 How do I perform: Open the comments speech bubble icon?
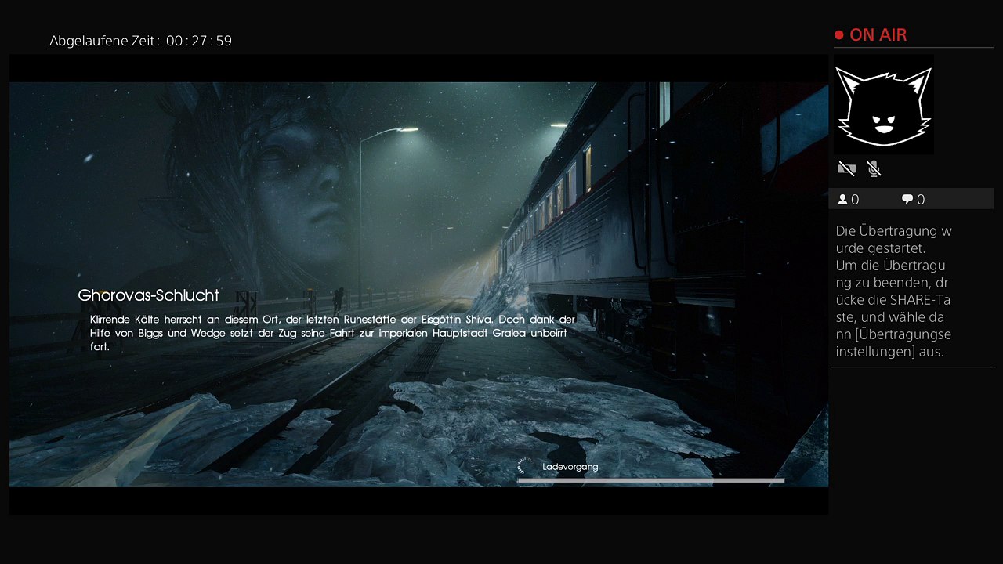(907, 199)
